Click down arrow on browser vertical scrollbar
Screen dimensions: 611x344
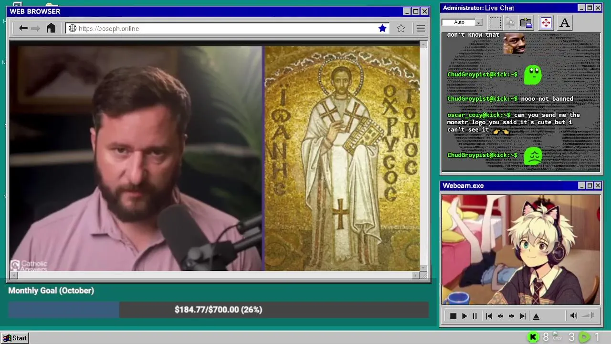(x=423, y=268)
